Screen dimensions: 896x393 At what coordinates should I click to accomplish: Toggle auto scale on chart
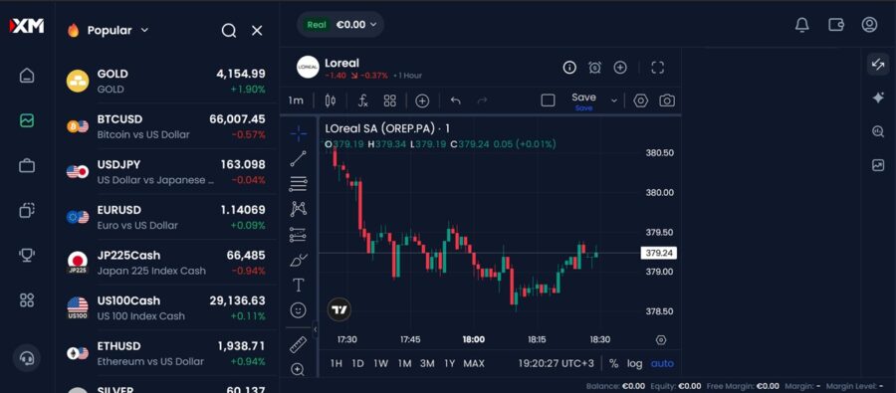click(662, 363)
